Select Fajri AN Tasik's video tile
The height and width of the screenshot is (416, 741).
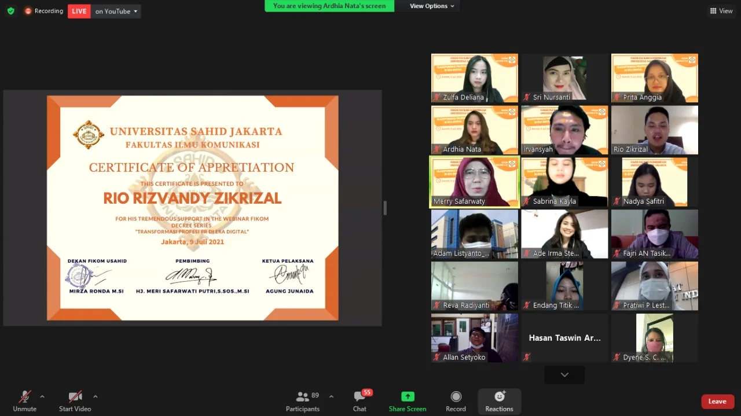coord(655,234)
